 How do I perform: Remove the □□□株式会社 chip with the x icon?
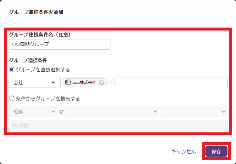(x=102, y=83)
